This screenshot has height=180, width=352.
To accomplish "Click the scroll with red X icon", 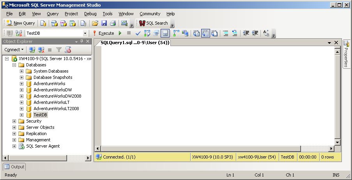I will tap(68, 50).
